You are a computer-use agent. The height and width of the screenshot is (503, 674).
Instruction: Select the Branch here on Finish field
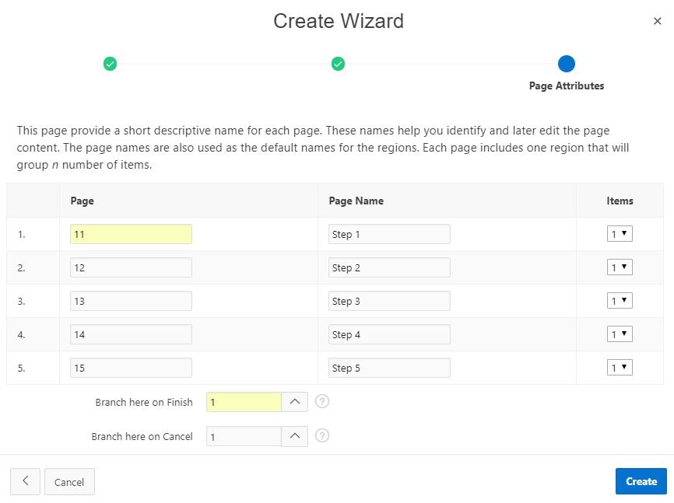245,402
